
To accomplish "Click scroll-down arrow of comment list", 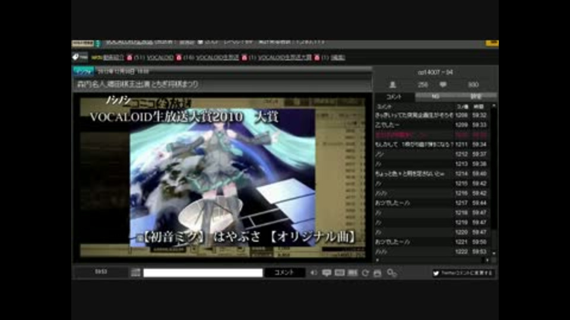I will (493, 253).
